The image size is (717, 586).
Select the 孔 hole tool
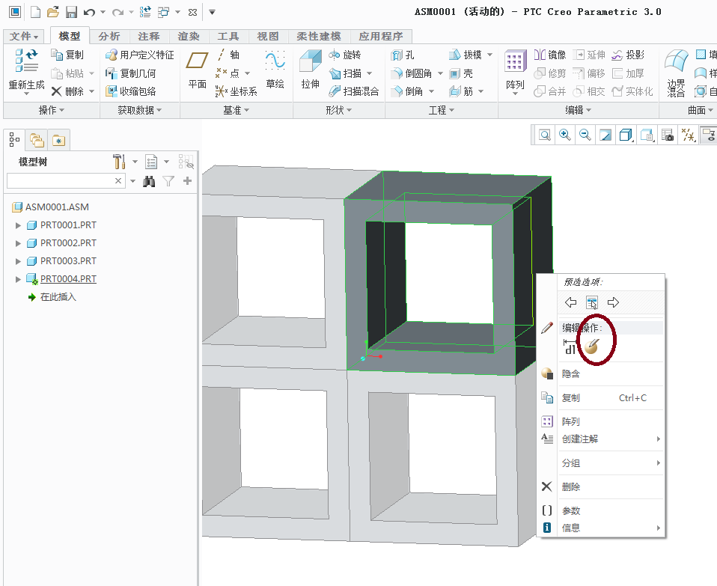(x=403, y=55)
